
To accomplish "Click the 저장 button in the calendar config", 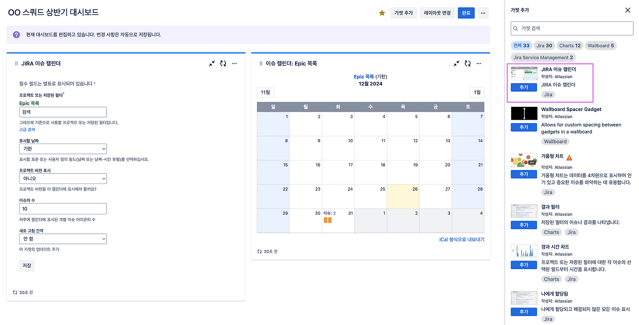I will coord(26,265).
